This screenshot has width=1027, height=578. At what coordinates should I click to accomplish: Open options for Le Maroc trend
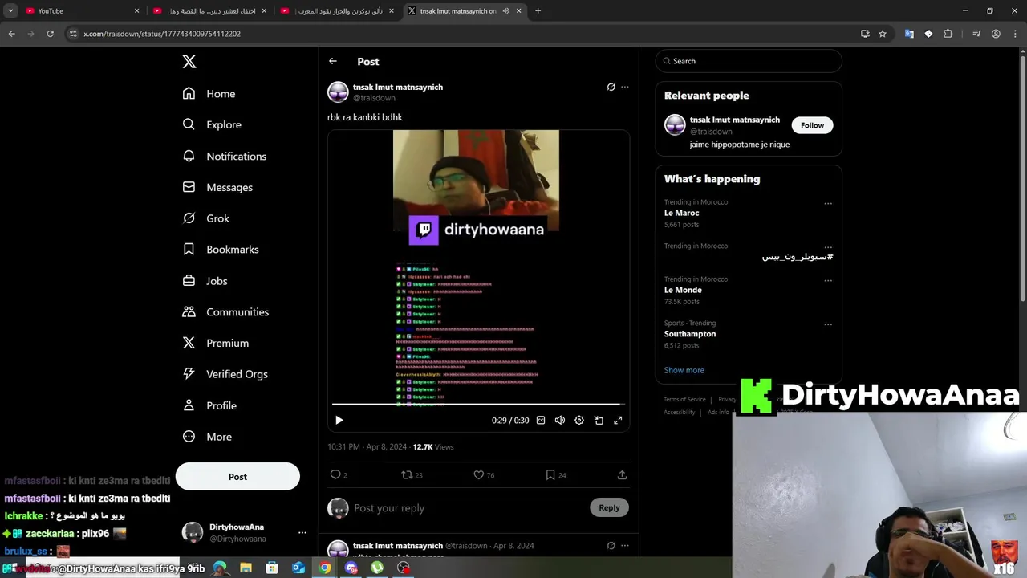point(828,204)
